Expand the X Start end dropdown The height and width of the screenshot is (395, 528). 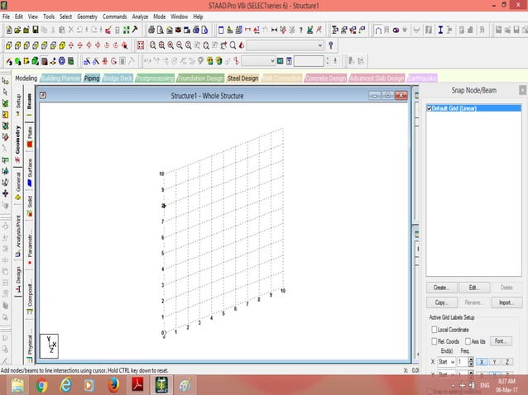point(452,361)
